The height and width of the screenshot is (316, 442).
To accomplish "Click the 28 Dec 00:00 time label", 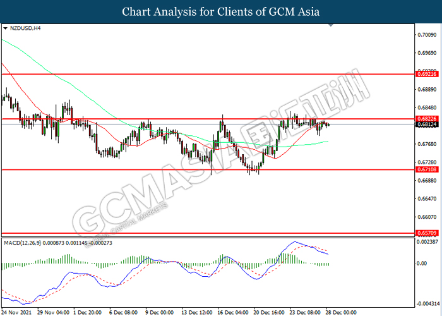I will click(x=341, y=312).
